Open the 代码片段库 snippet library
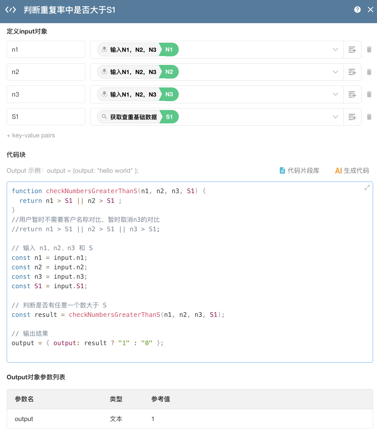 pyautogui.click(x=299, y=171)
